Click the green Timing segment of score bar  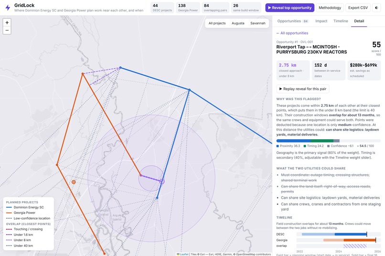(322, 141)
